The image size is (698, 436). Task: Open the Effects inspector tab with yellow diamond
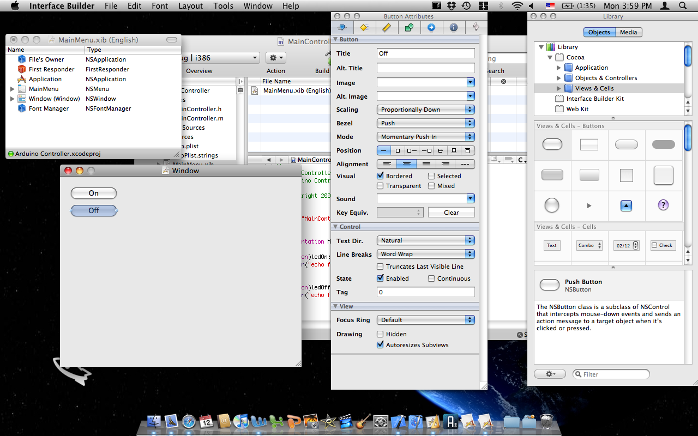364,27
